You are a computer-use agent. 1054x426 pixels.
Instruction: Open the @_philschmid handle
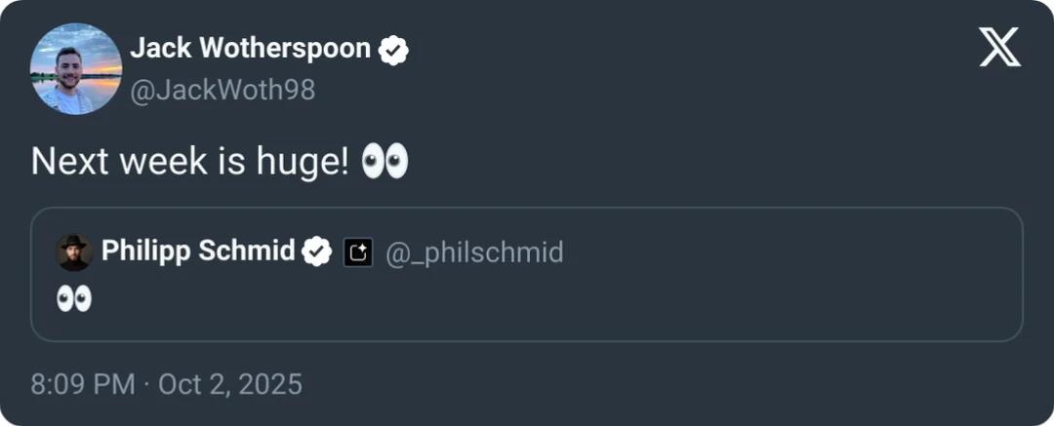click(475, 253)
